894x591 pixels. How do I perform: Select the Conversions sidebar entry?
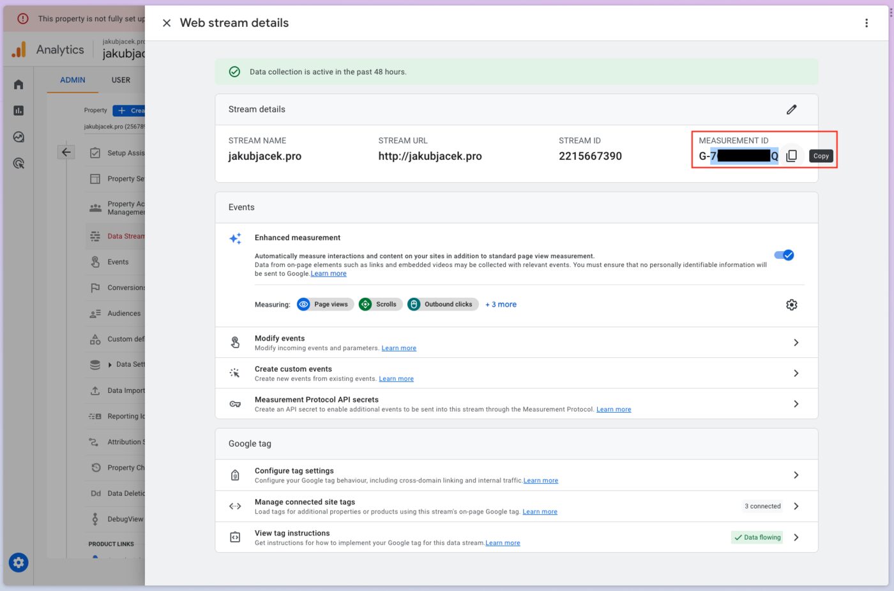tap(126, 287)
